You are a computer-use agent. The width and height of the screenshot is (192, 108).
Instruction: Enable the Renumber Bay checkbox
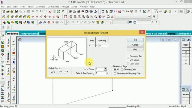tap(128, 56)
